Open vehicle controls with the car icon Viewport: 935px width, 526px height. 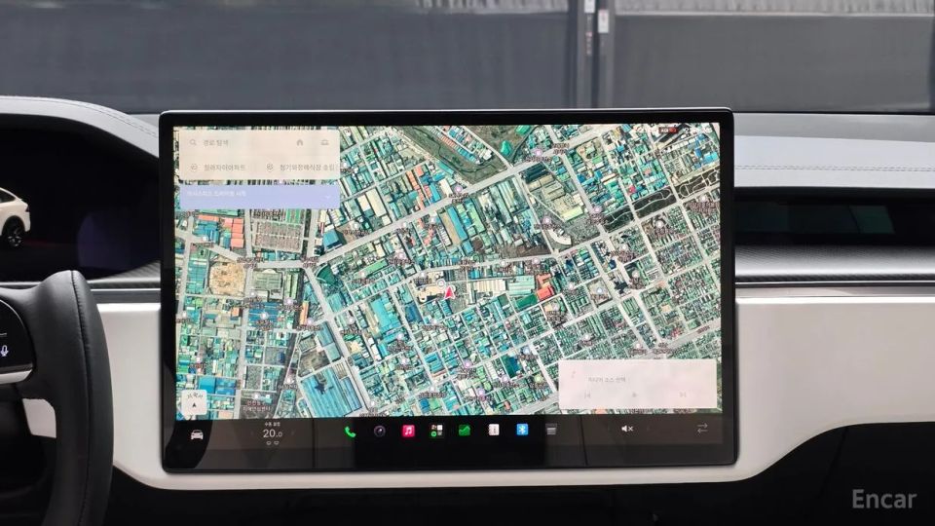[x=197, y=434]
